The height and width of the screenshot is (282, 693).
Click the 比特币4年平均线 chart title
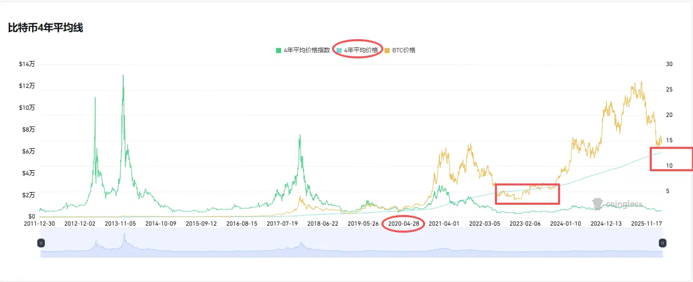pos(45,28)
